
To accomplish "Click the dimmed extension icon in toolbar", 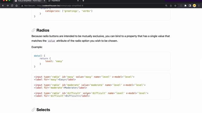I will pyautogui.click(x=181, y=6).
